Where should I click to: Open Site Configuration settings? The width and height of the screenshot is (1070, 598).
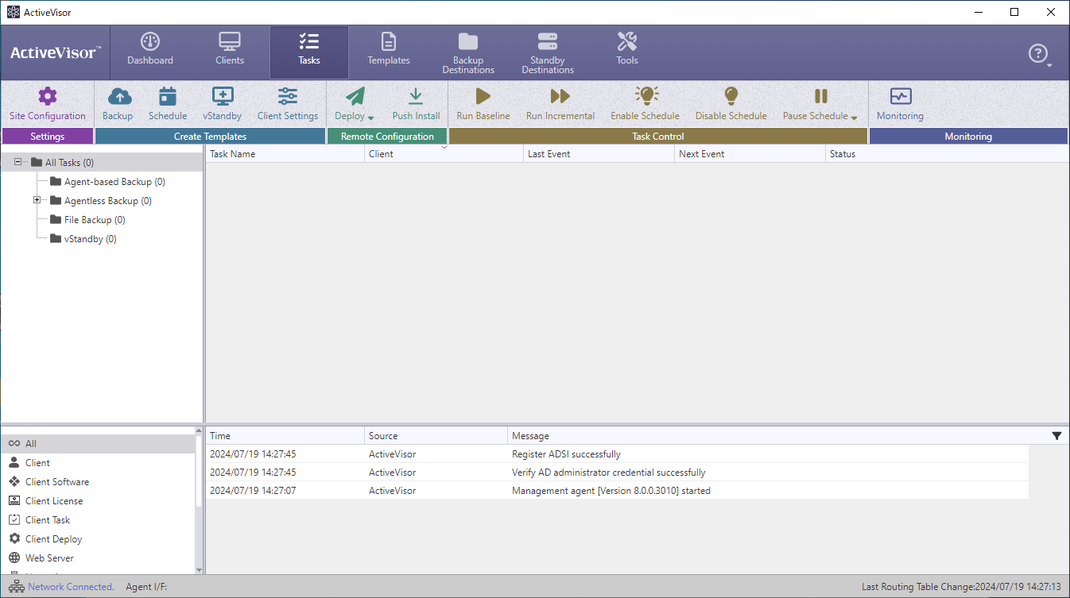tap(48, 104)
